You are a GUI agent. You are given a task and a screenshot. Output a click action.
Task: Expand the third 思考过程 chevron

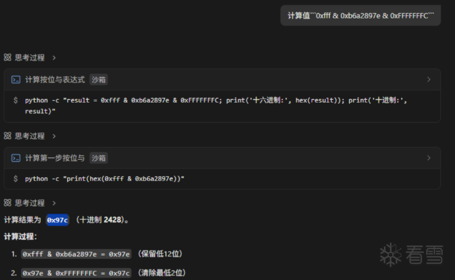click(x=54, y=203)
